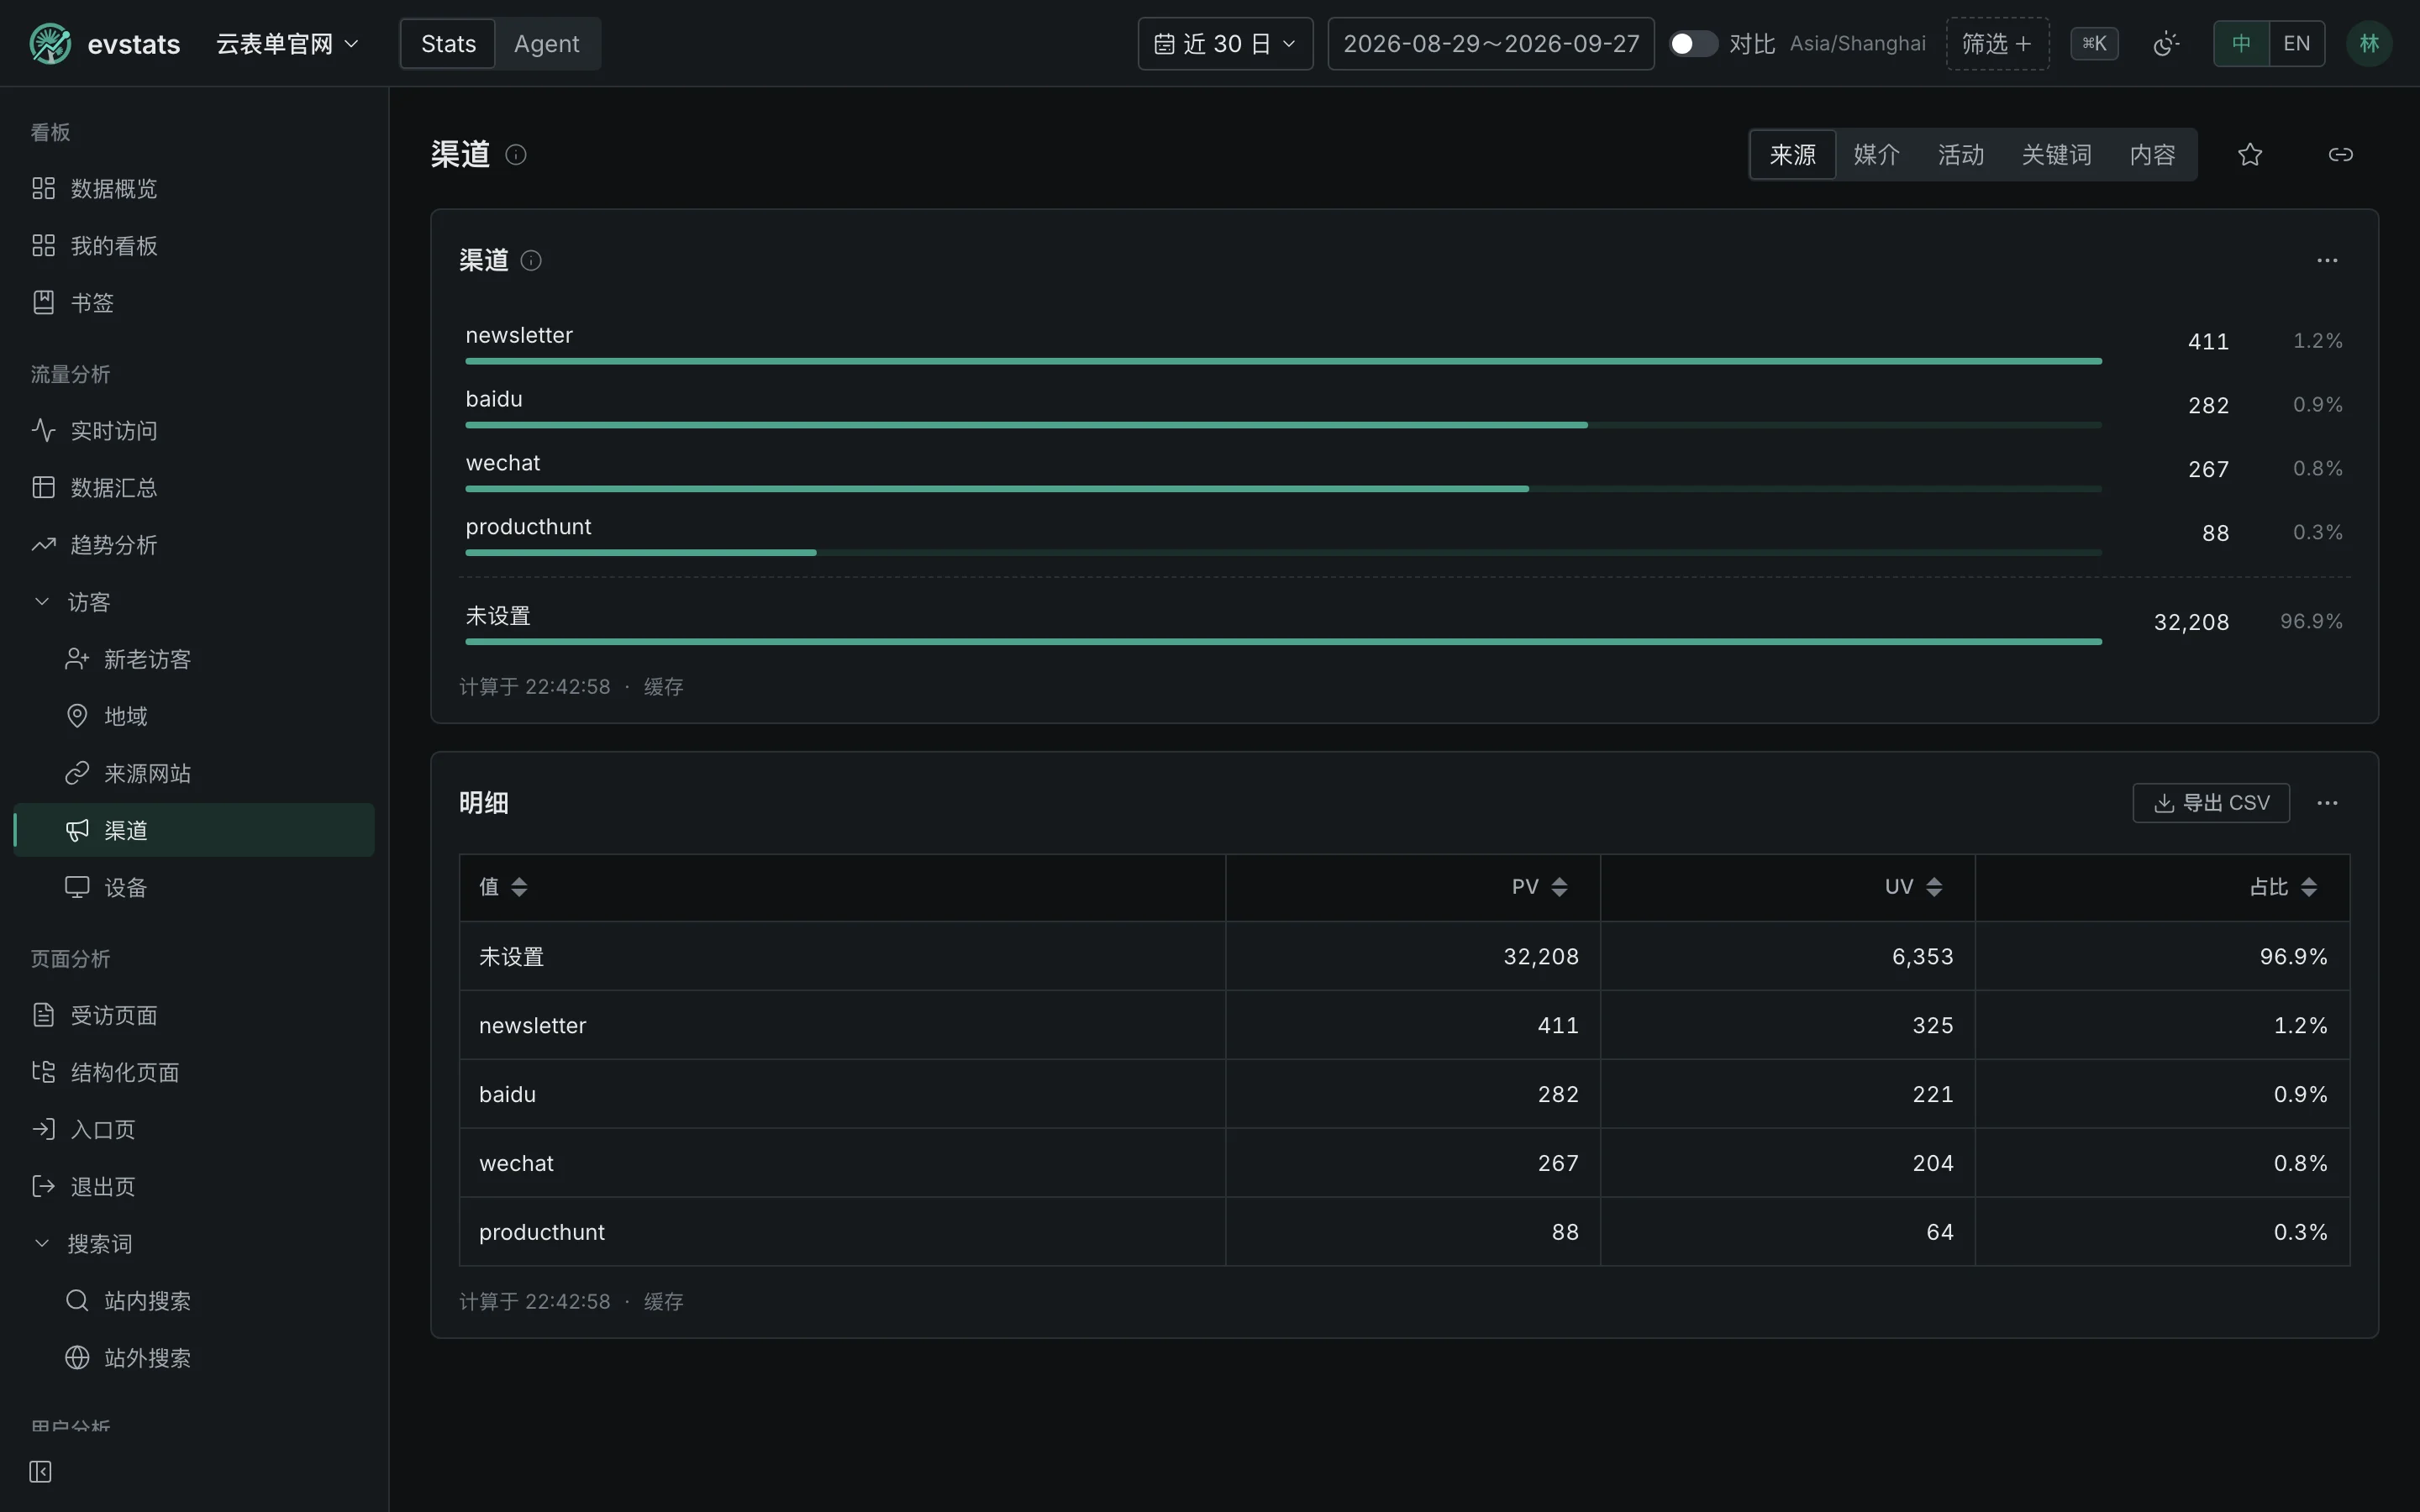Screen dimensions: 2420x1512
Task: Open the 云表单官网 site selector dropdown
Action: 287,44
